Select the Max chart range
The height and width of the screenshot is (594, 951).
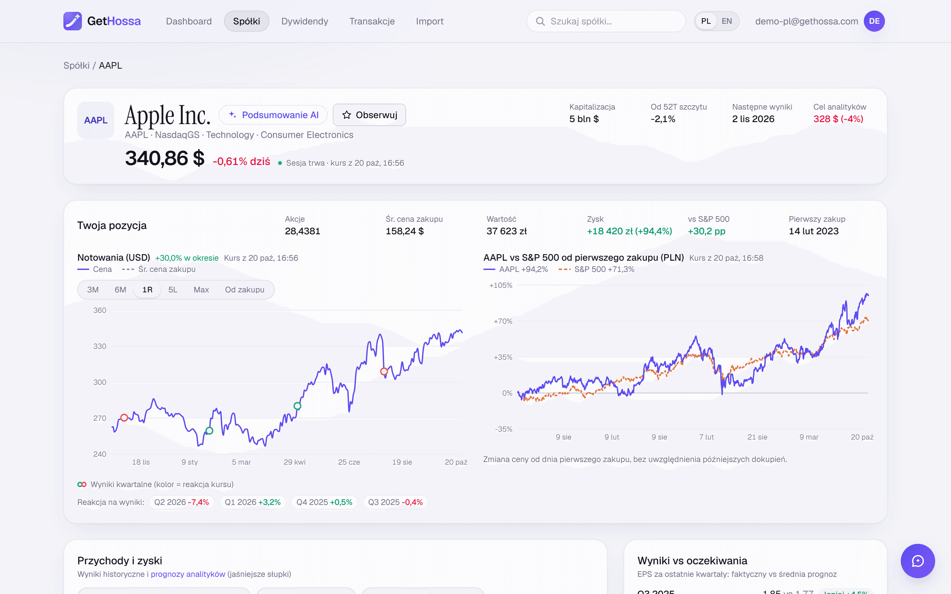click(201, 290)
